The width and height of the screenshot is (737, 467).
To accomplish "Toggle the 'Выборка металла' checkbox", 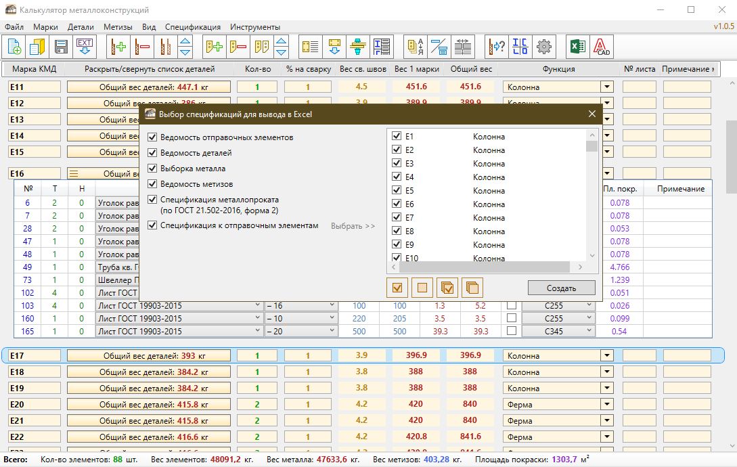I will coord(152,169).
